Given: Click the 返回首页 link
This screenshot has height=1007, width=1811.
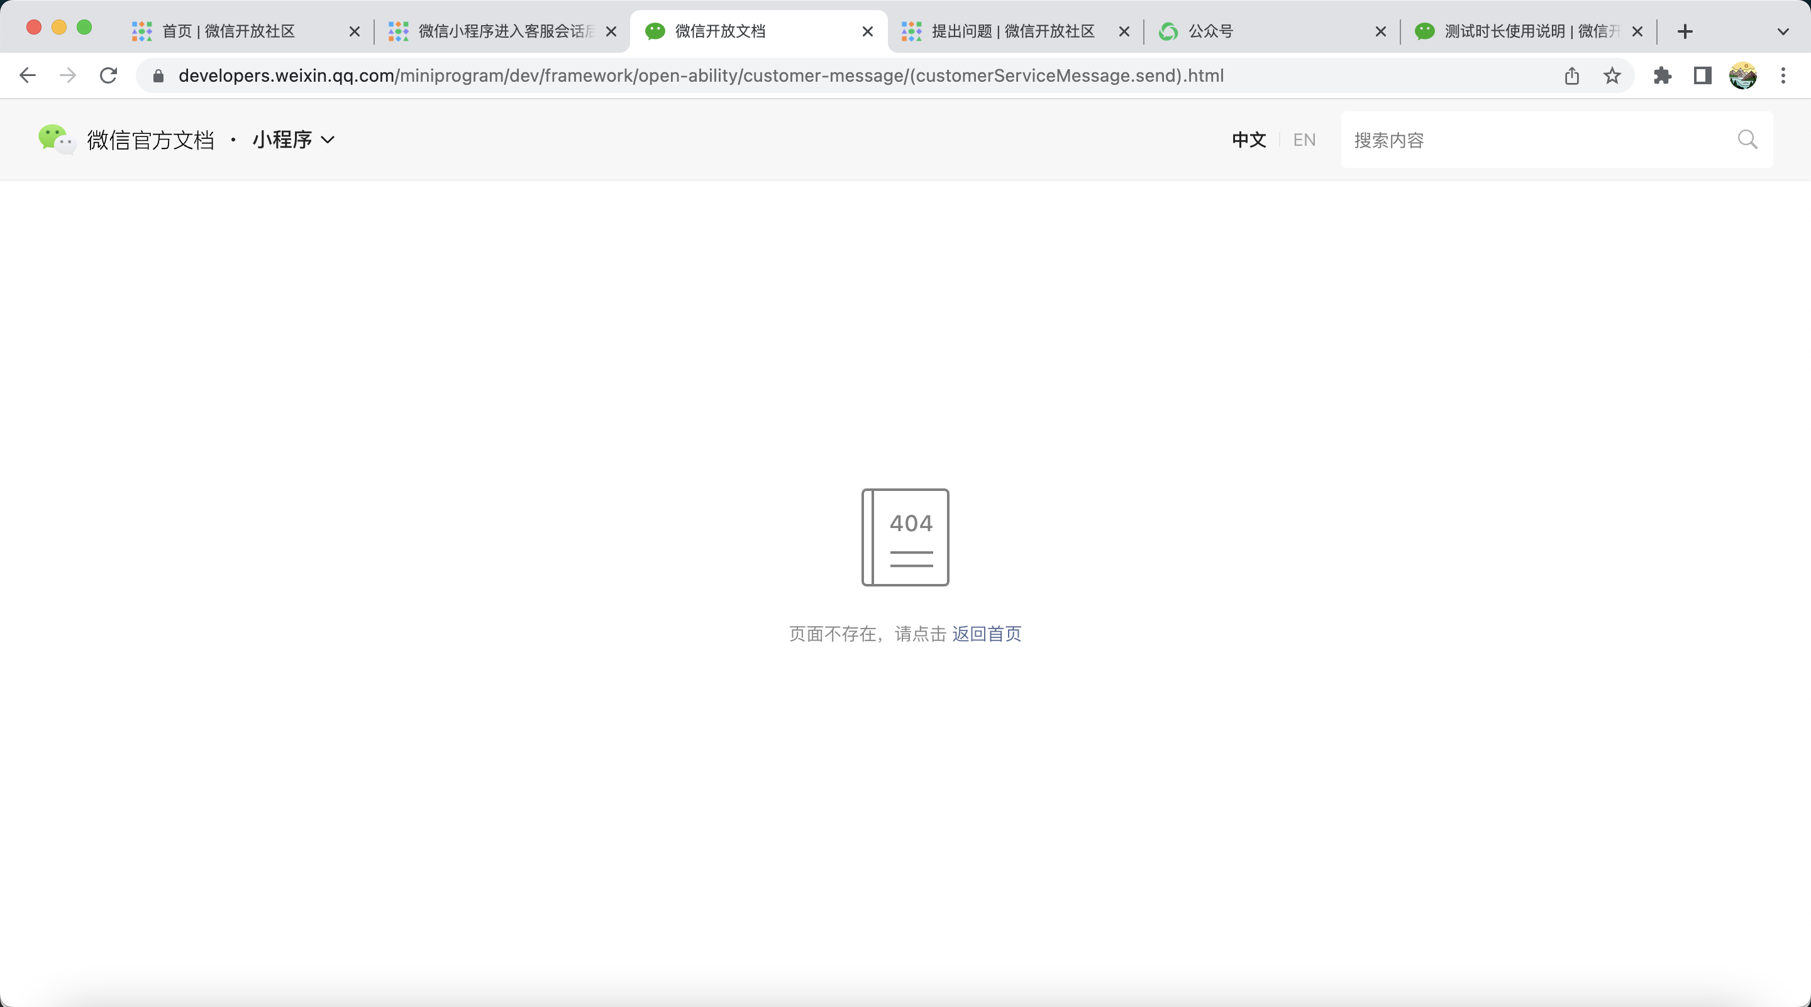Looking at the screenshot, I should click(x=987, y=634).
